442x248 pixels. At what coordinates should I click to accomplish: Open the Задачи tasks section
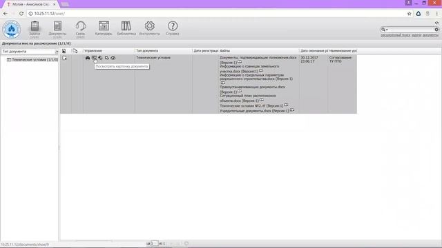click(x=35, y=29)
